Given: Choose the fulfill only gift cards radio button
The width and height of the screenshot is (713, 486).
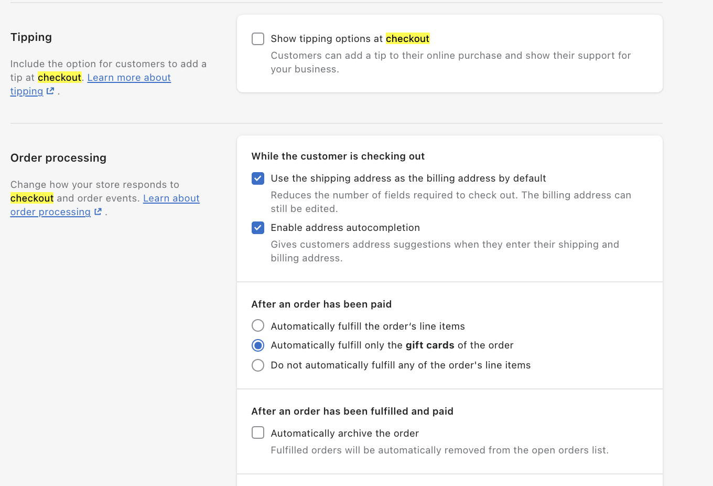Looking at the screenshot, I should [x=258, y=345].
